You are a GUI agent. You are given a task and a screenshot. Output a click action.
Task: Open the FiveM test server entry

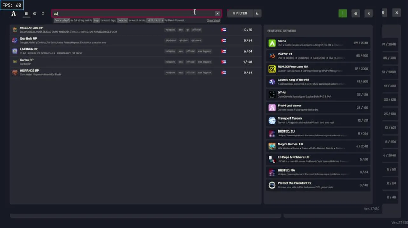pos(318,107)
